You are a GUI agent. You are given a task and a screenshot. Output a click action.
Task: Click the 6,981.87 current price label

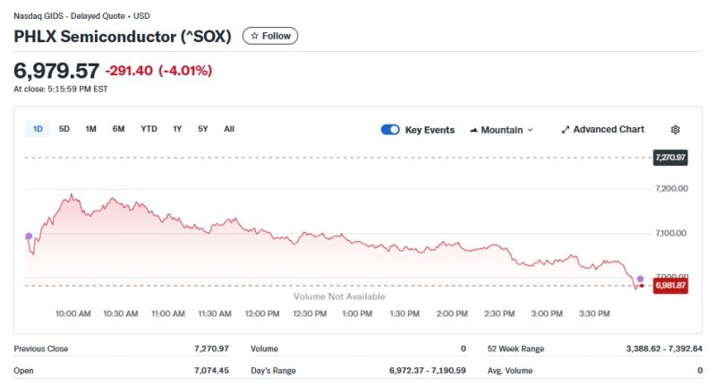click(x=669, y=286)
